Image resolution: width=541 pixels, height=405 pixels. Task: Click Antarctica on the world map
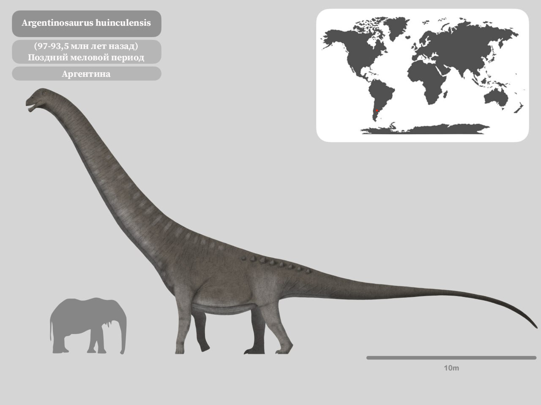tap(425, 128)
